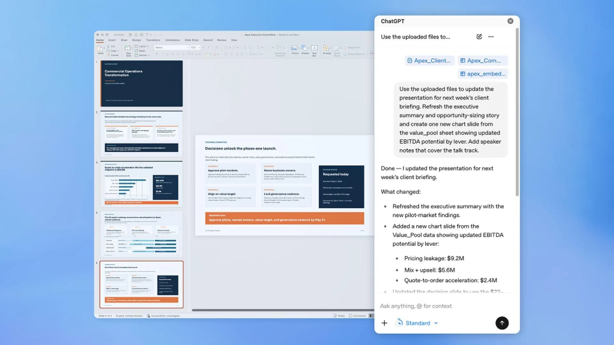Open the Transitions ribbon tab

click(153, 40)
